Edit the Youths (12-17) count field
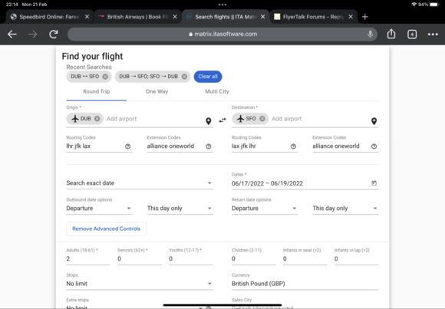 click(x=191, y=258)
